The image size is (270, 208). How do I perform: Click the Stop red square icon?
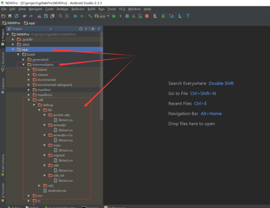coord(147,16)
